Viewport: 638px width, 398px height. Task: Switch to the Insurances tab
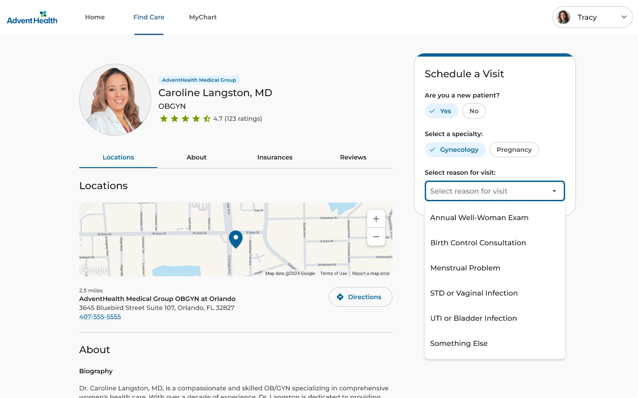(x=275, y=157)
